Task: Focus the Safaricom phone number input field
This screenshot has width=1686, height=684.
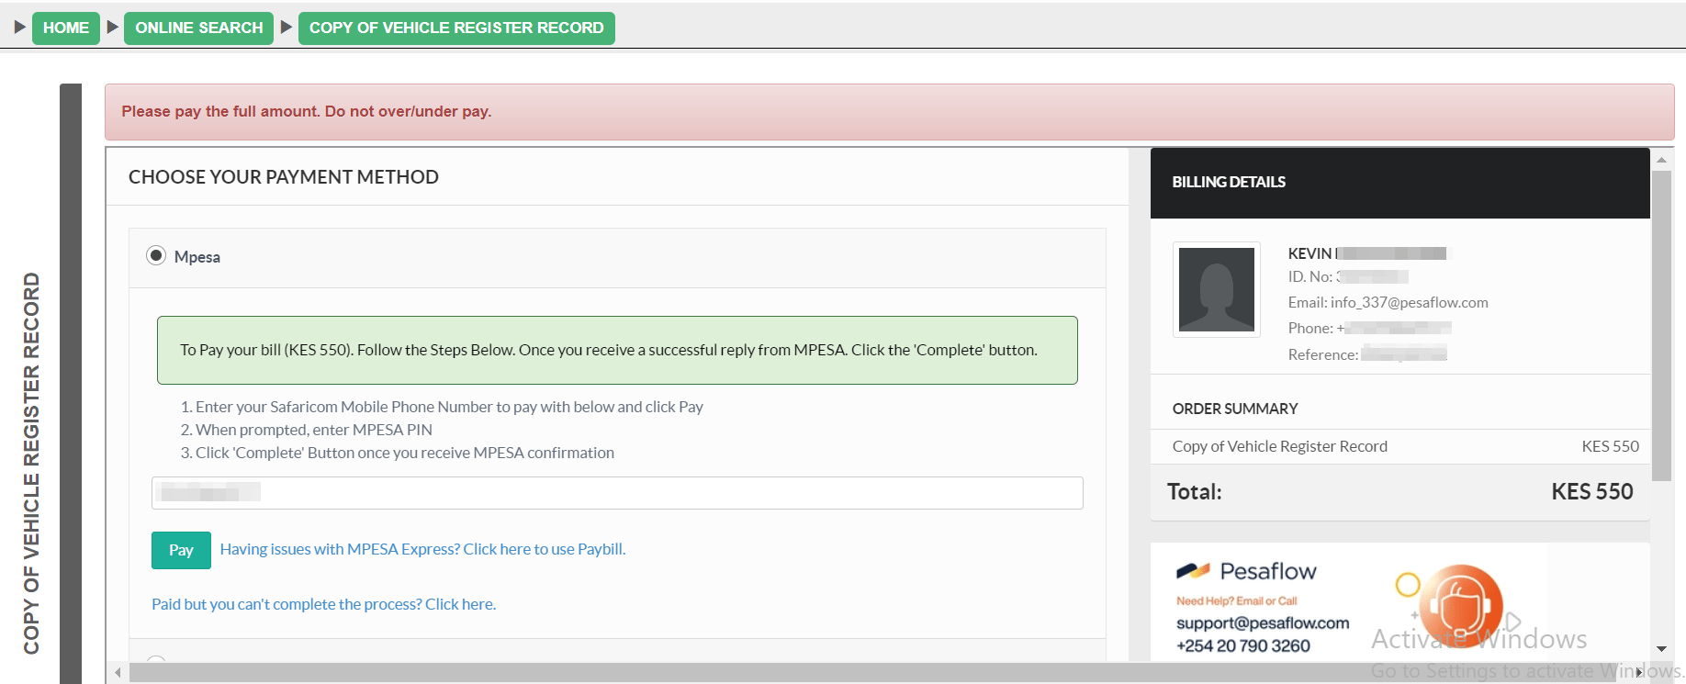Action: coord(617,493)
